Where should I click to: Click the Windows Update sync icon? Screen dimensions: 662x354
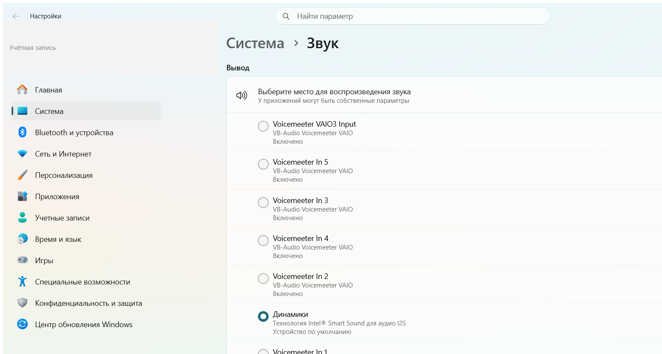[22, 324]
